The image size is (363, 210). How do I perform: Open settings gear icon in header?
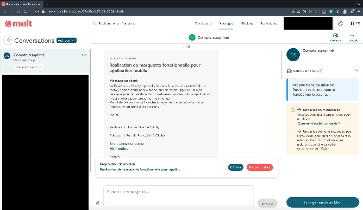coord(340,23)
